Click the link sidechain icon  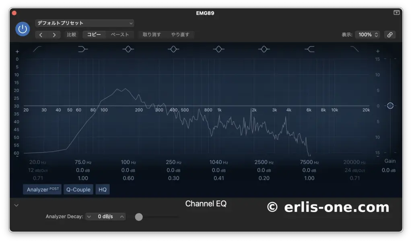click(x=389, y=34)
